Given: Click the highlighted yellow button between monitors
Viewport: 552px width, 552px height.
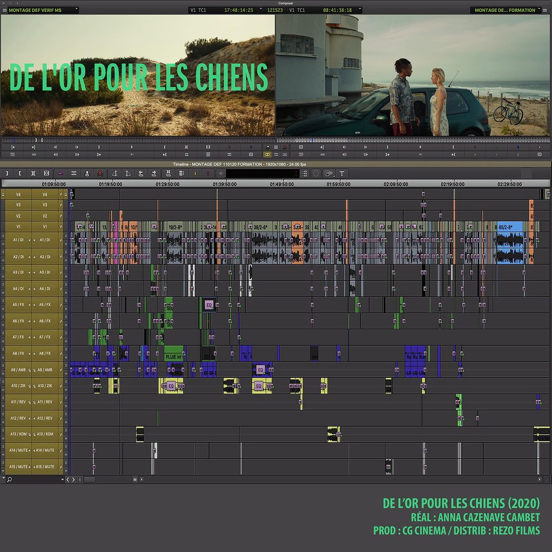Looking at the screenshot, I should coord(267,154).
